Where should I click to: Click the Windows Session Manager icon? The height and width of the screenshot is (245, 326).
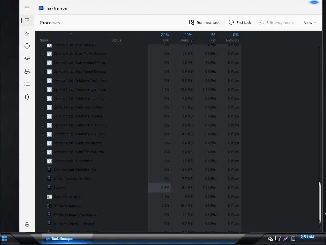[x=49, y=223]
